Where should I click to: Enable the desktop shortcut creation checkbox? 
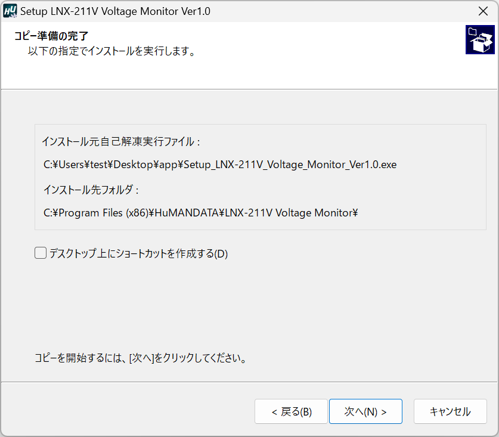41,253
